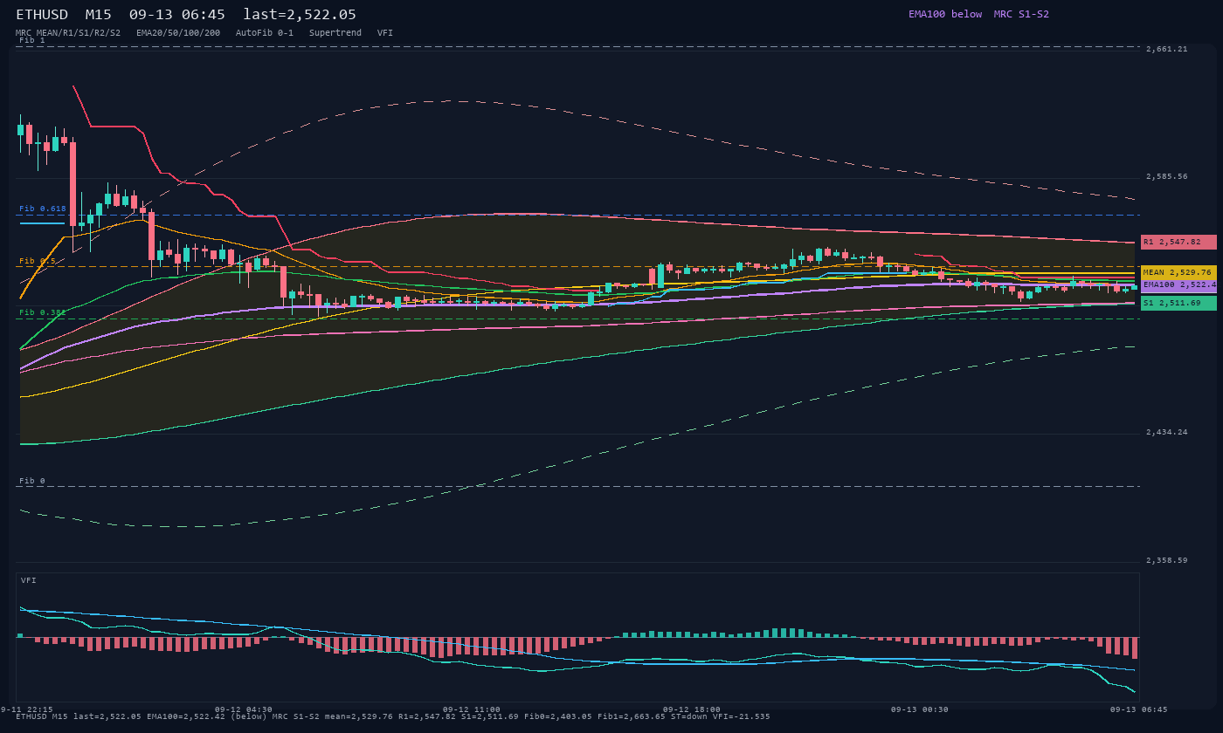
Task: Click the 09-13 06:45 time axis label
Action: point(1139,709)
